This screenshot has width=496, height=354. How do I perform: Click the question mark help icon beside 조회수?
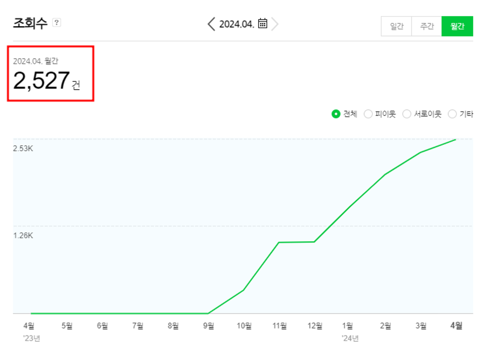(56, 23)
